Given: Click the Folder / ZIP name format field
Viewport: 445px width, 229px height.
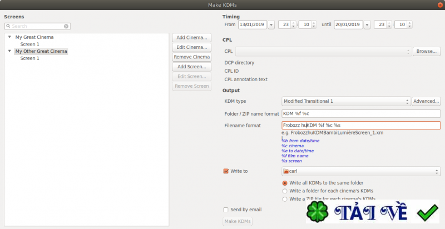Looking at the screenshot, I should pyautogui.click(x=361, y=113).
